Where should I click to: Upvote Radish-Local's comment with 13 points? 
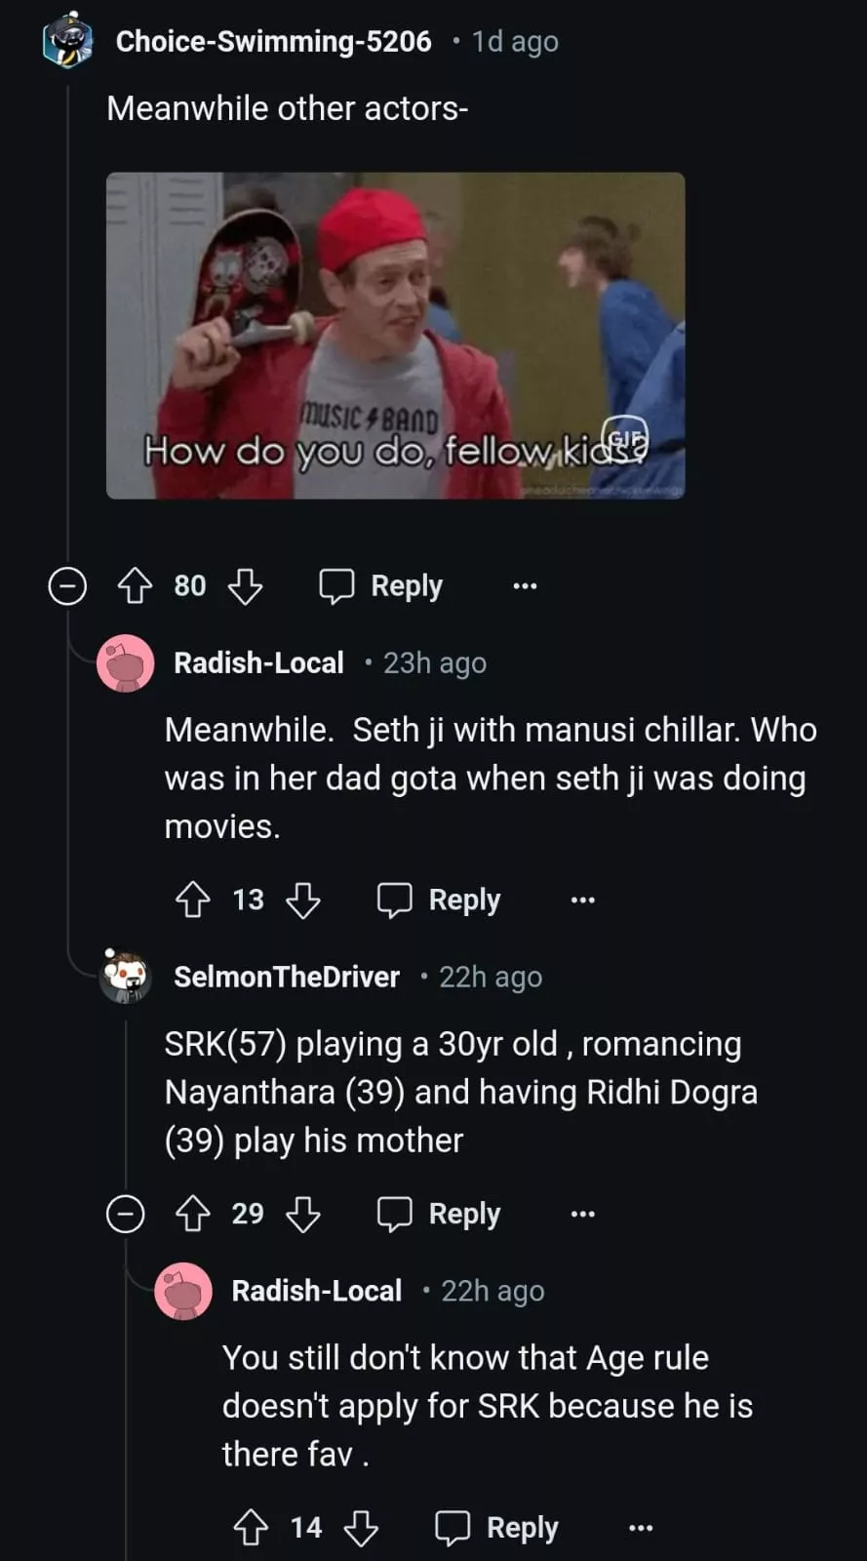tap(192, 900)
